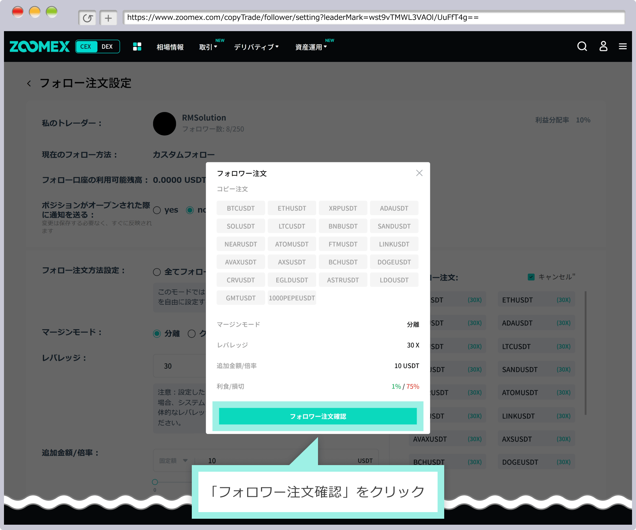
Task: Click the FTMUSDT chip in dialog
Action: click(x=343, y=244)
